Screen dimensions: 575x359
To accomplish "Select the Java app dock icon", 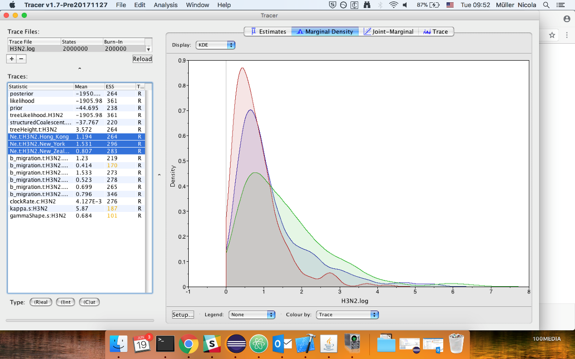I will [329, 344].
